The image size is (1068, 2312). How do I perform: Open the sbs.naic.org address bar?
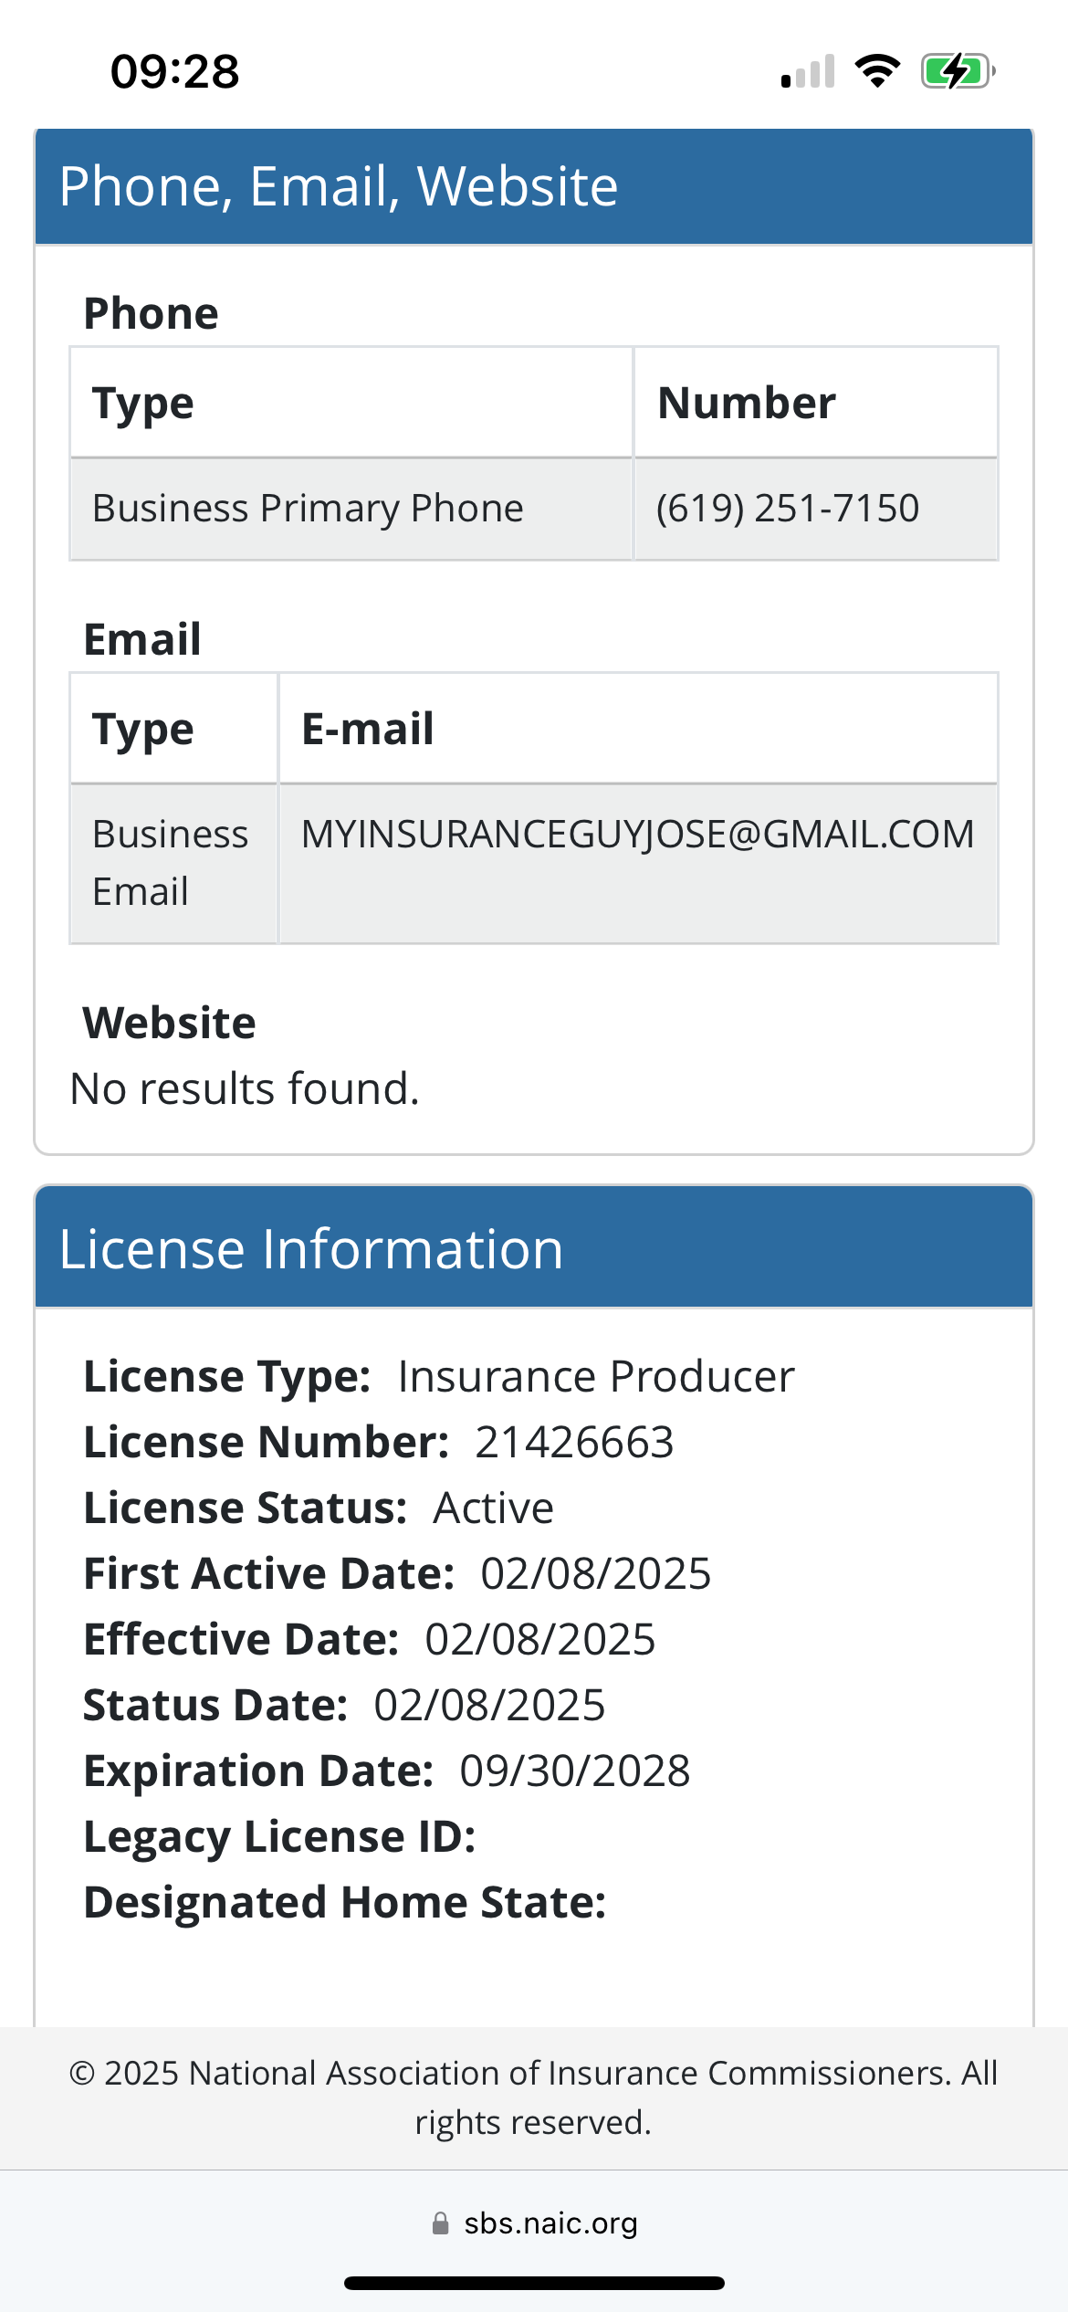point(550,2223)
